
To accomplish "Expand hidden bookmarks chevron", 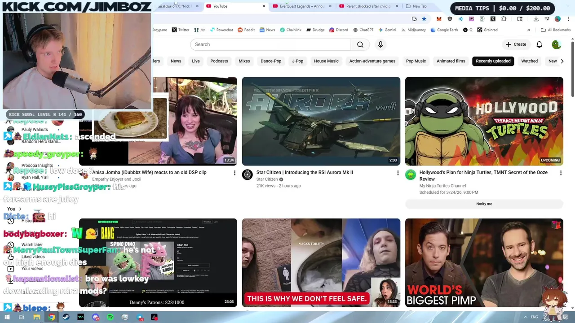I will pos(529,30).
